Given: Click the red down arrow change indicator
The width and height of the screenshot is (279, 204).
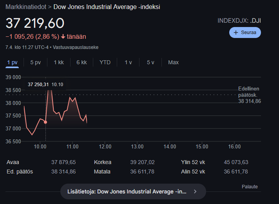Looking at the screenshot, I should point(63,37).
